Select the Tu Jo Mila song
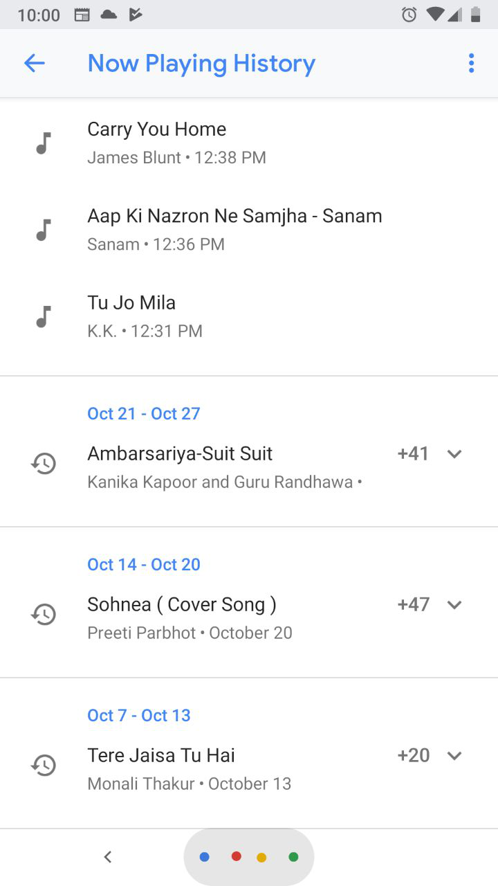Viewport: 498px width, 886px height. coord(131,303)
